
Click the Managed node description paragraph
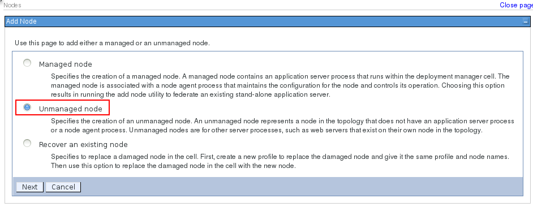pos(280,85)
